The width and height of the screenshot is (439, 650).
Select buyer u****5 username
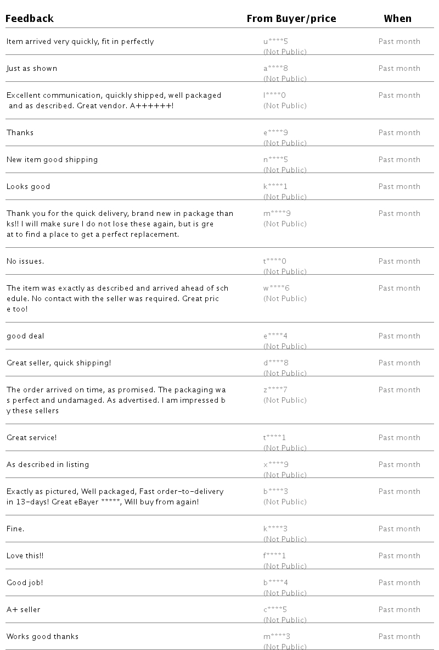pos(275,41)
